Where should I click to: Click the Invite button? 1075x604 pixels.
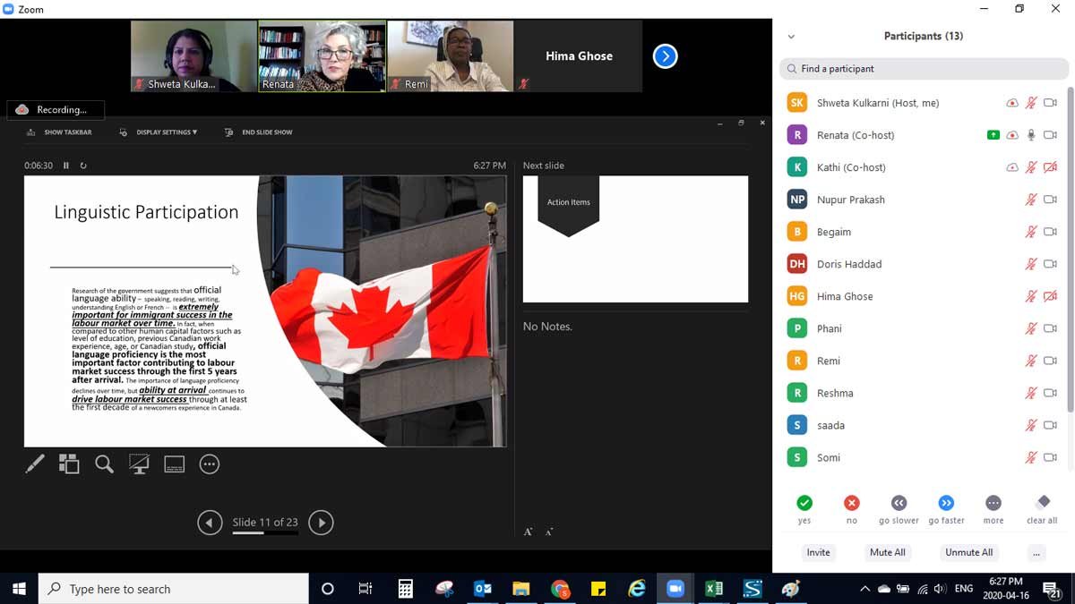pos(818,552)
